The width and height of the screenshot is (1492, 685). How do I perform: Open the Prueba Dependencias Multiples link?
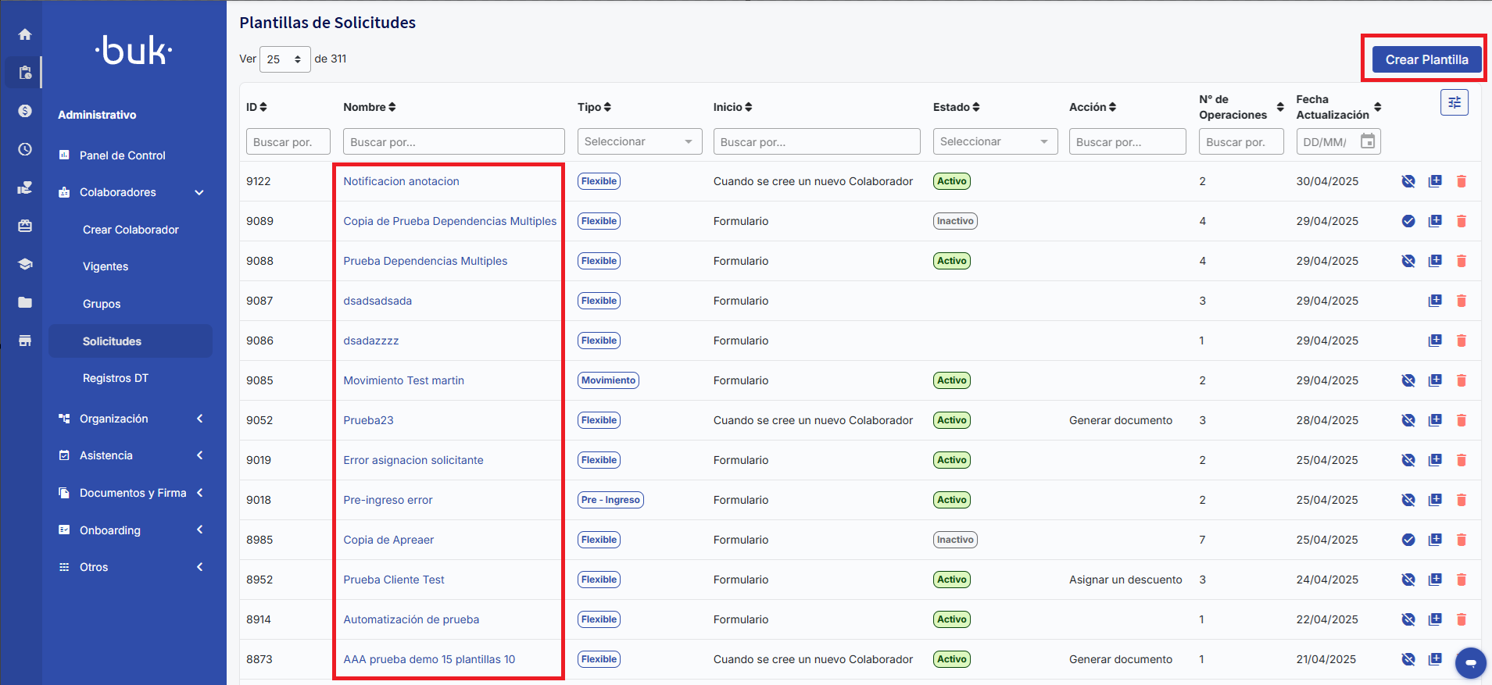pyautogui.click(x=425, y=261)
